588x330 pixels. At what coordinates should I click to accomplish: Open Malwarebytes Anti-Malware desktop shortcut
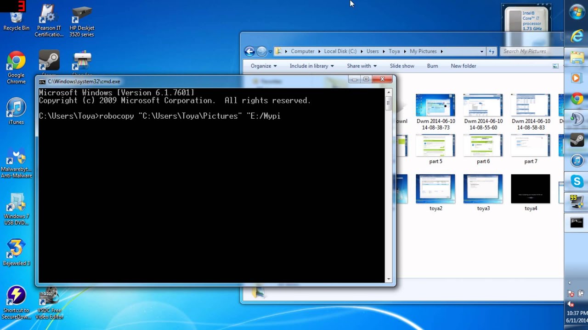tap(17, 163)
